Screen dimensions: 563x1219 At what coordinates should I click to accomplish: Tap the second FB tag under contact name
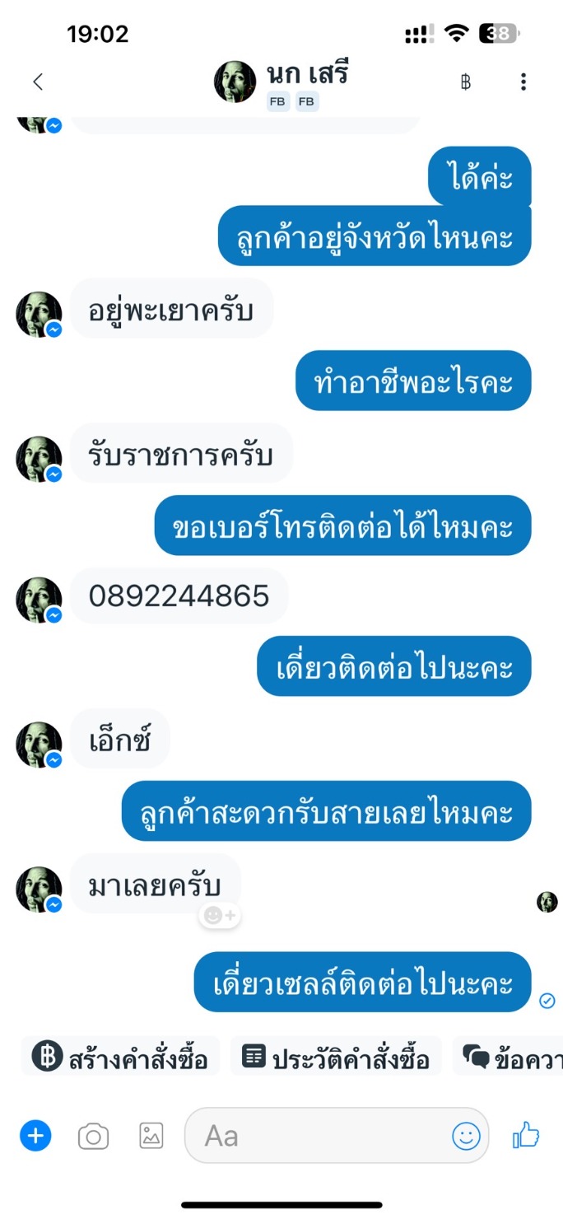(x=307, y=102)
